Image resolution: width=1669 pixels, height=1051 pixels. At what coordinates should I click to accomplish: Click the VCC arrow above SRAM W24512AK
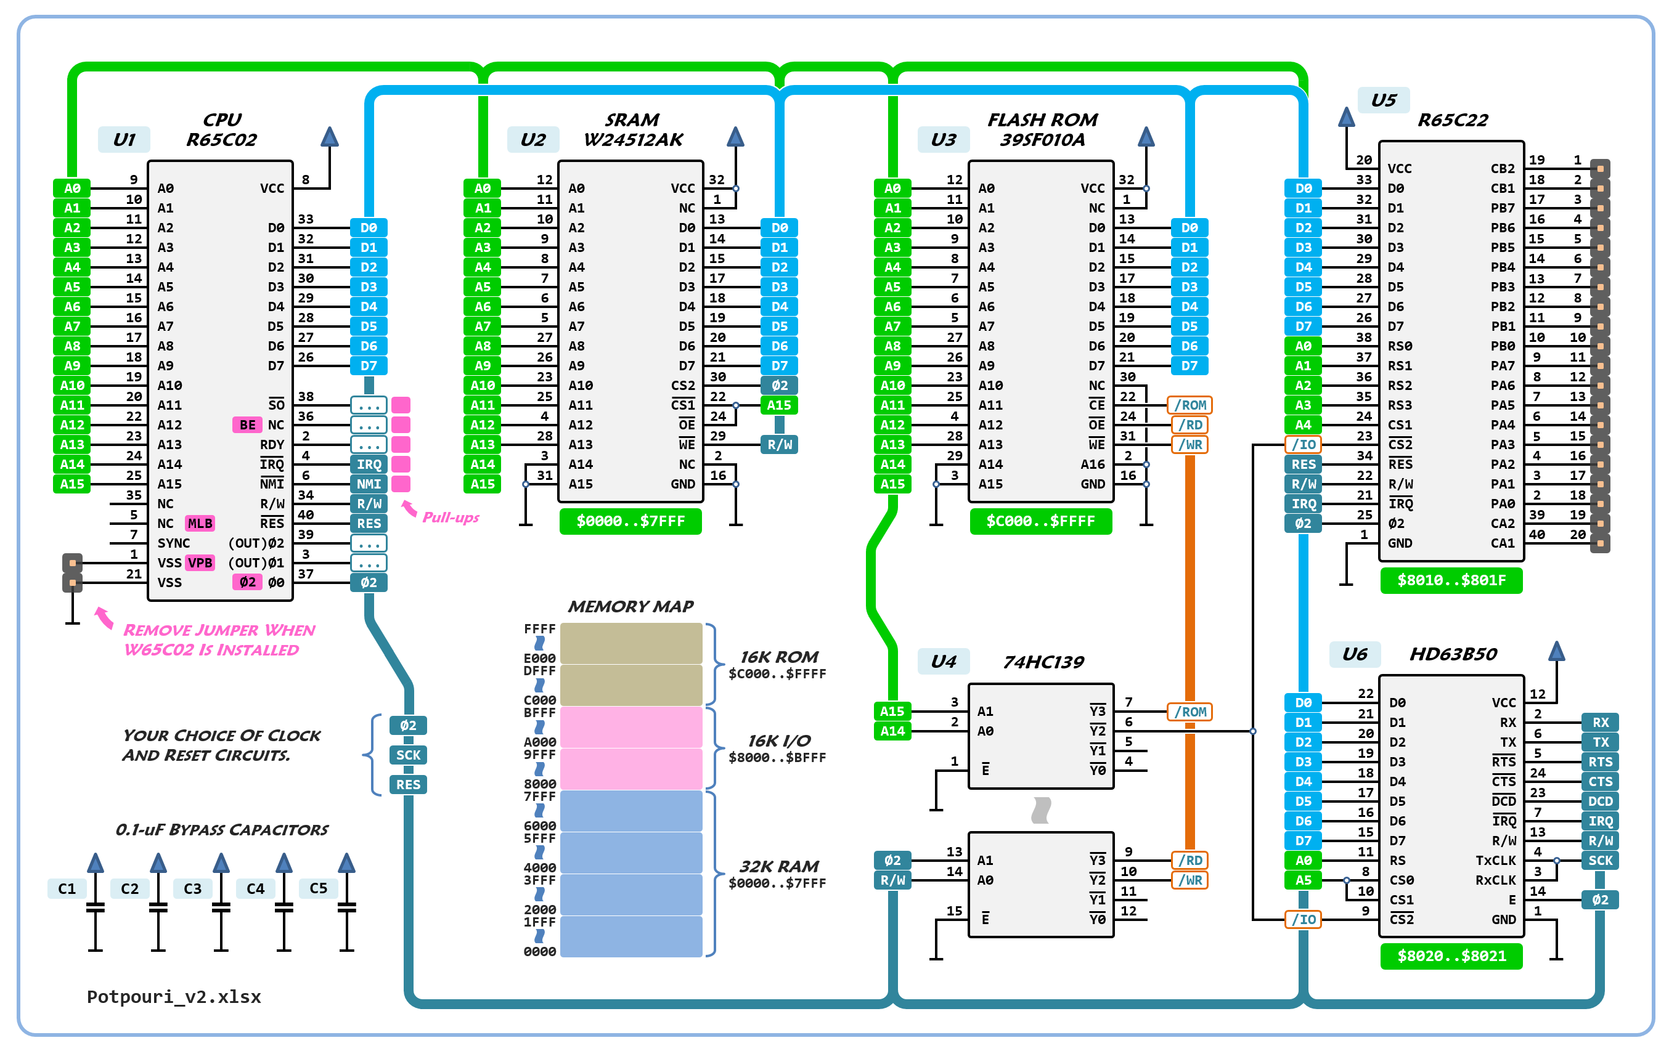735,137
